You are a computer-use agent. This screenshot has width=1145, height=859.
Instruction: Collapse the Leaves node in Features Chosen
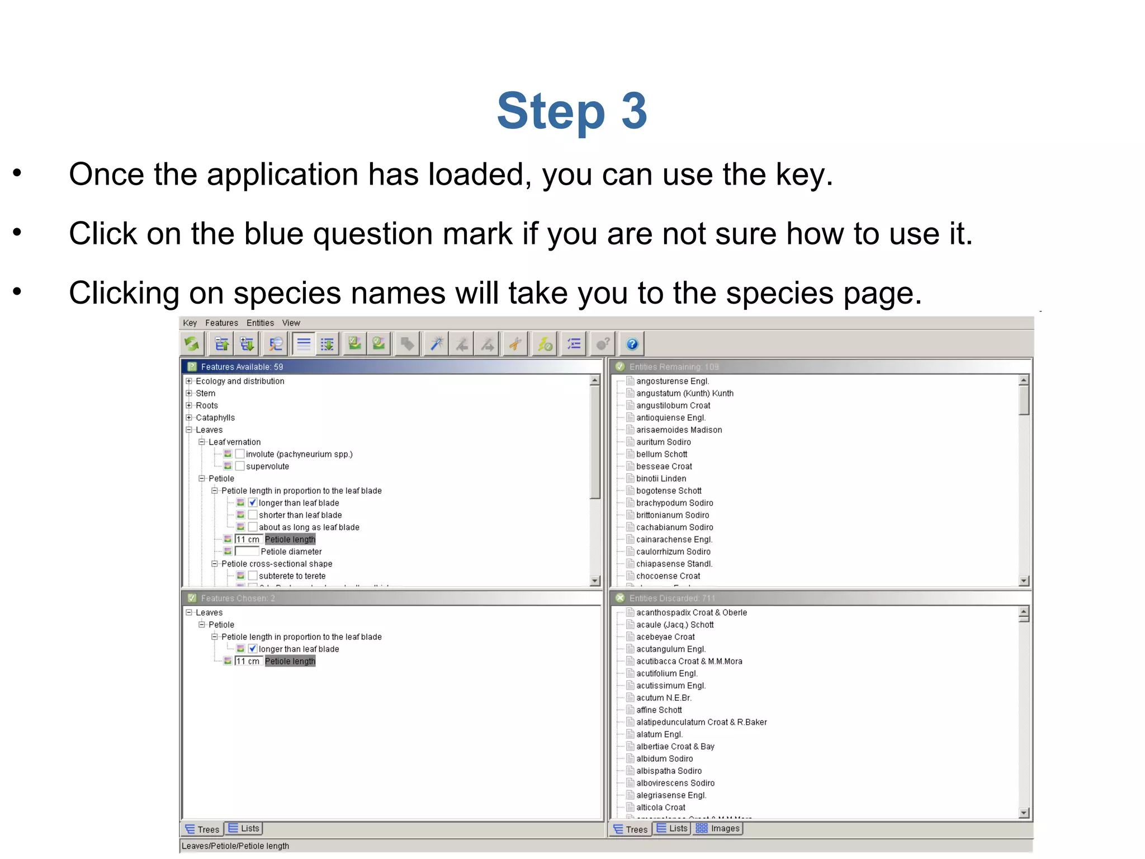point(189,612)
